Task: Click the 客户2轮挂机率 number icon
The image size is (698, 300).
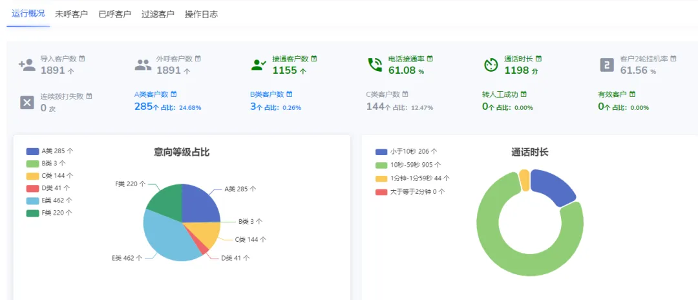Action: pyautogui.click(x=607, y=65)
